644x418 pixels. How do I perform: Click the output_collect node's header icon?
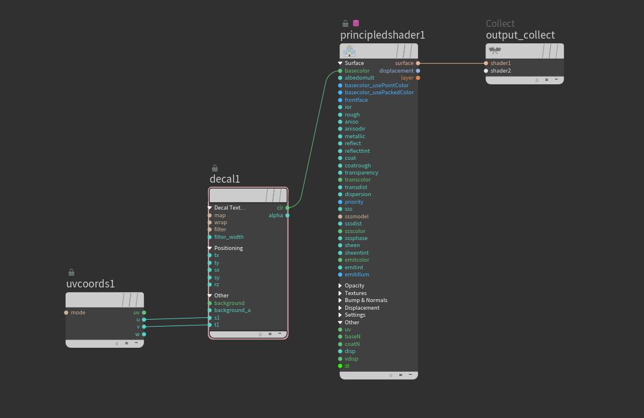click(495, 51)
